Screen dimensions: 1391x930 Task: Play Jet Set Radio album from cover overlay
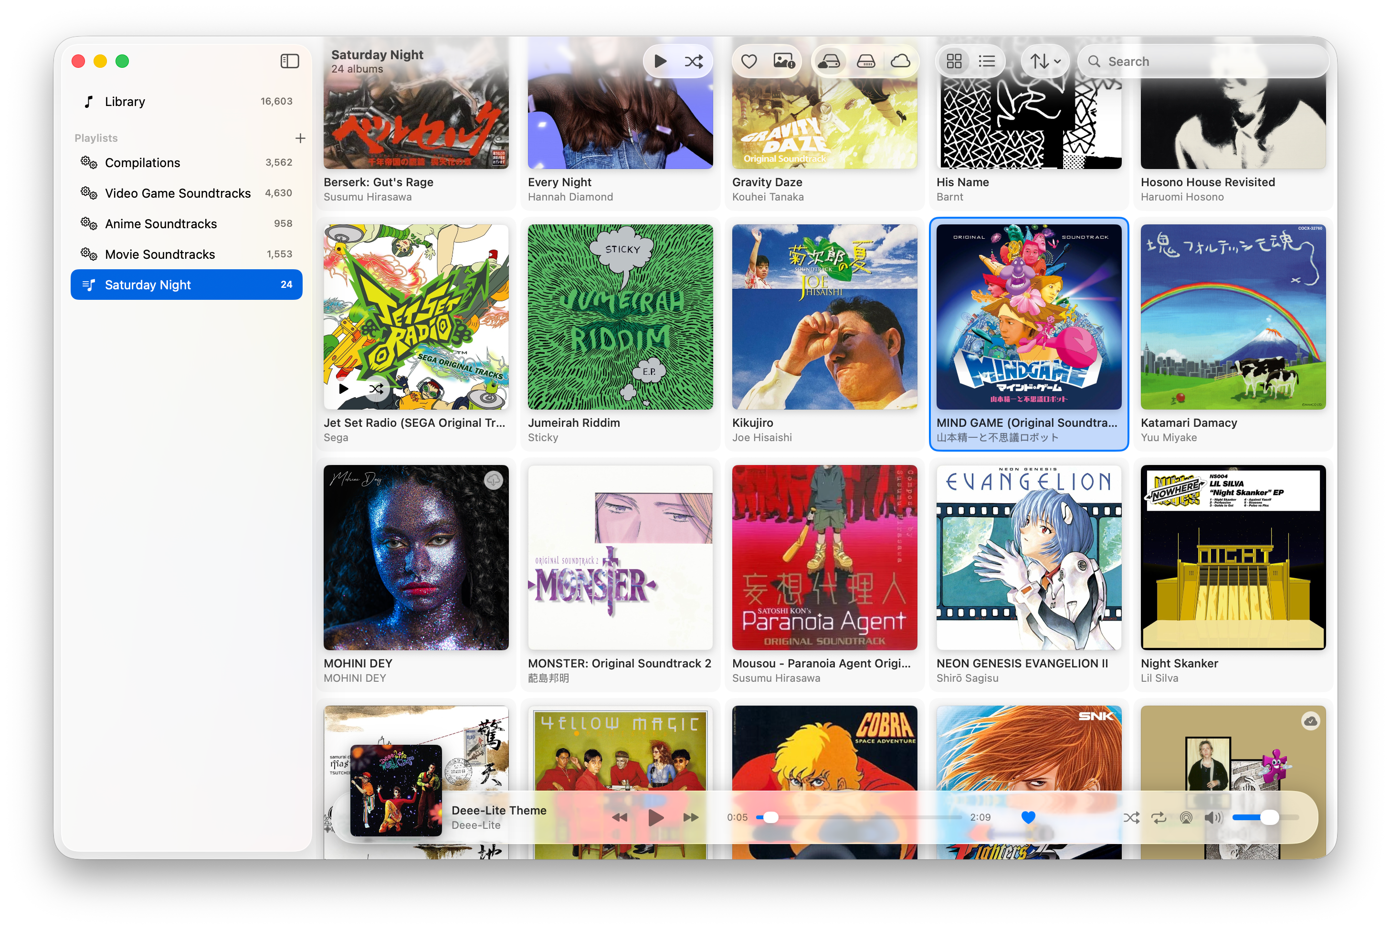click(343, 389)
